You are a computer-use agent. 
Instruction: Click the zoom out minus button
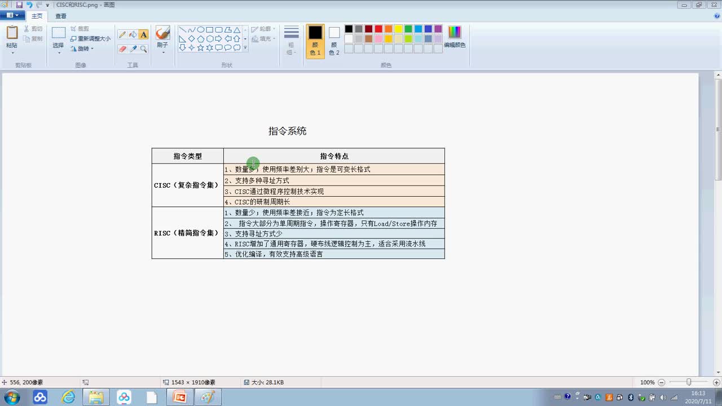click(x=662, y=382)
